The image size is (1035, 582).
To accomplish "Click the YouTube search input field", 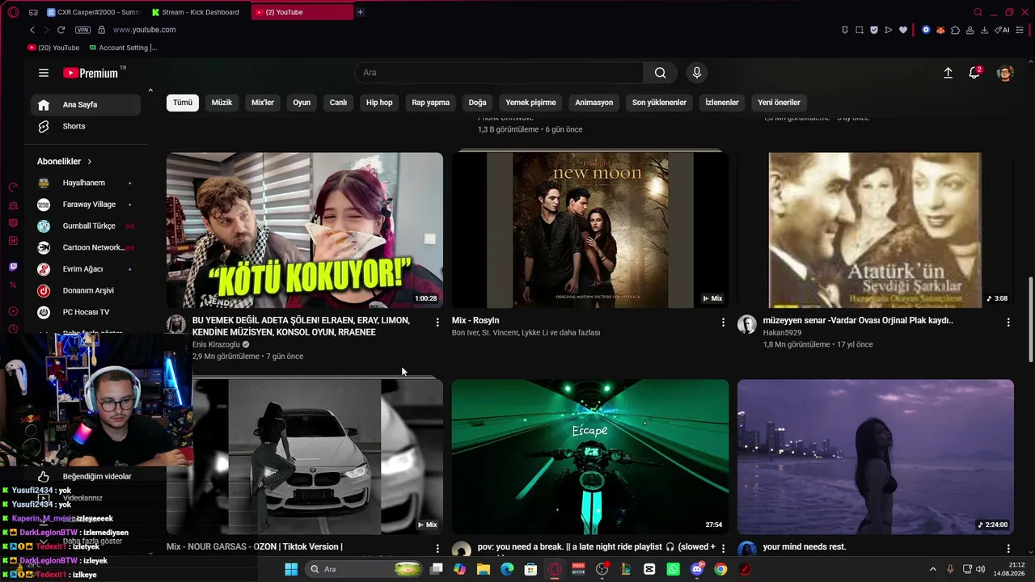I will (x=499, y=73).
